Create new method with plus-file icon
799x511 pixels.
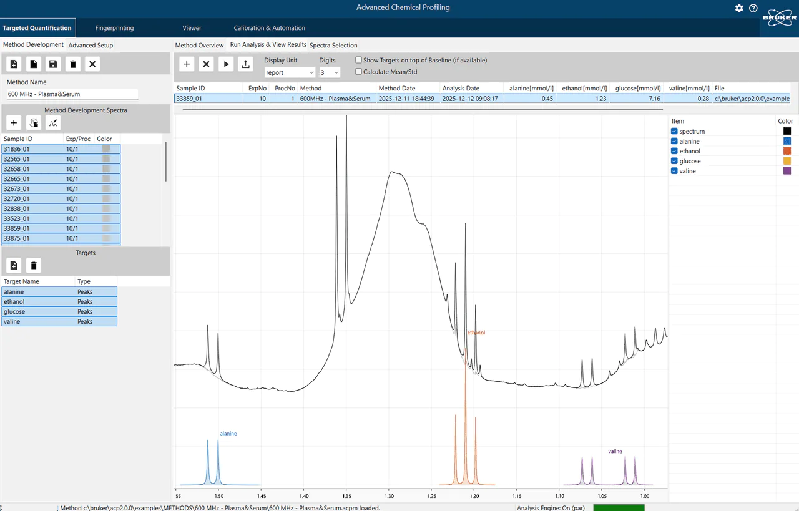point(14,64)
